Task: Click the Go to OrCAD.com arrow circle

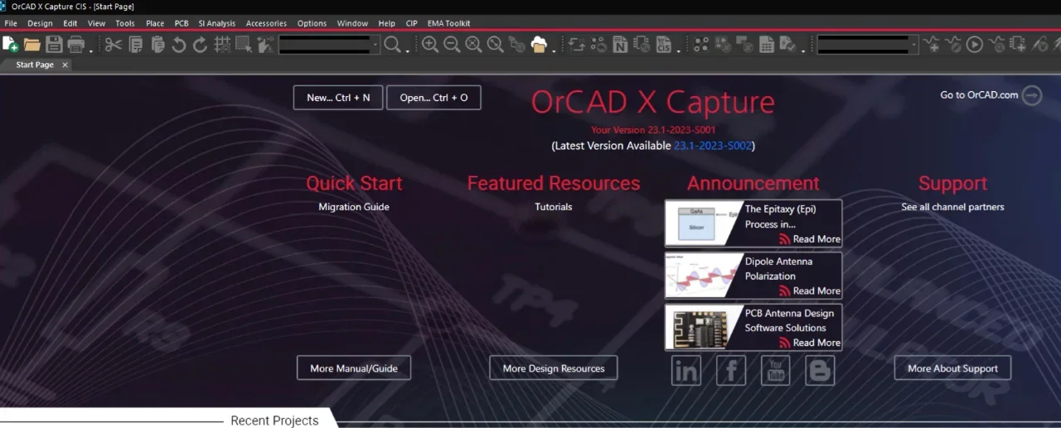Action: tap(1032, 95)
